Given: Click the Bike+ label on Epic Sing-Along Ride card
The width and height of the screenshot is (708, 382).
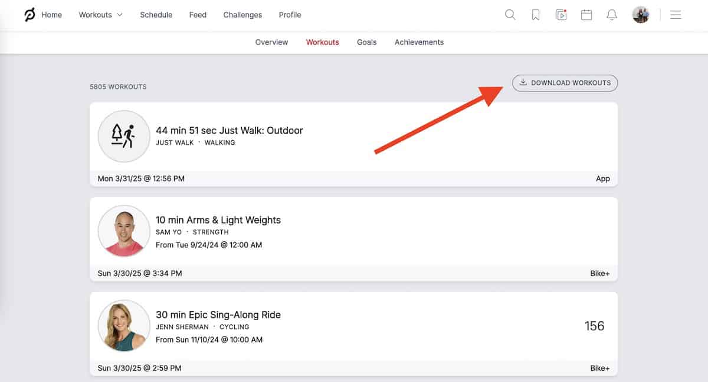Looking at the screenshot, I should pyautogui.click(x=600, y=368).
